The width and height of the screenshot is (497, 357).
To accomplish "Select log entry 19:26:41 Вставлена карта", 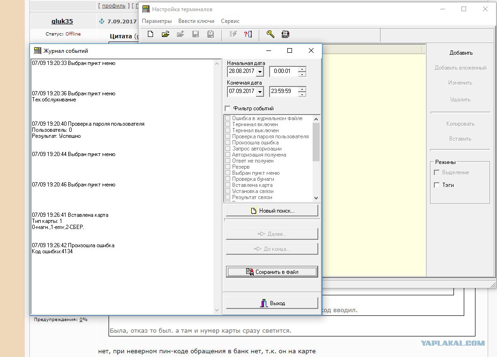I will [70, 215].
